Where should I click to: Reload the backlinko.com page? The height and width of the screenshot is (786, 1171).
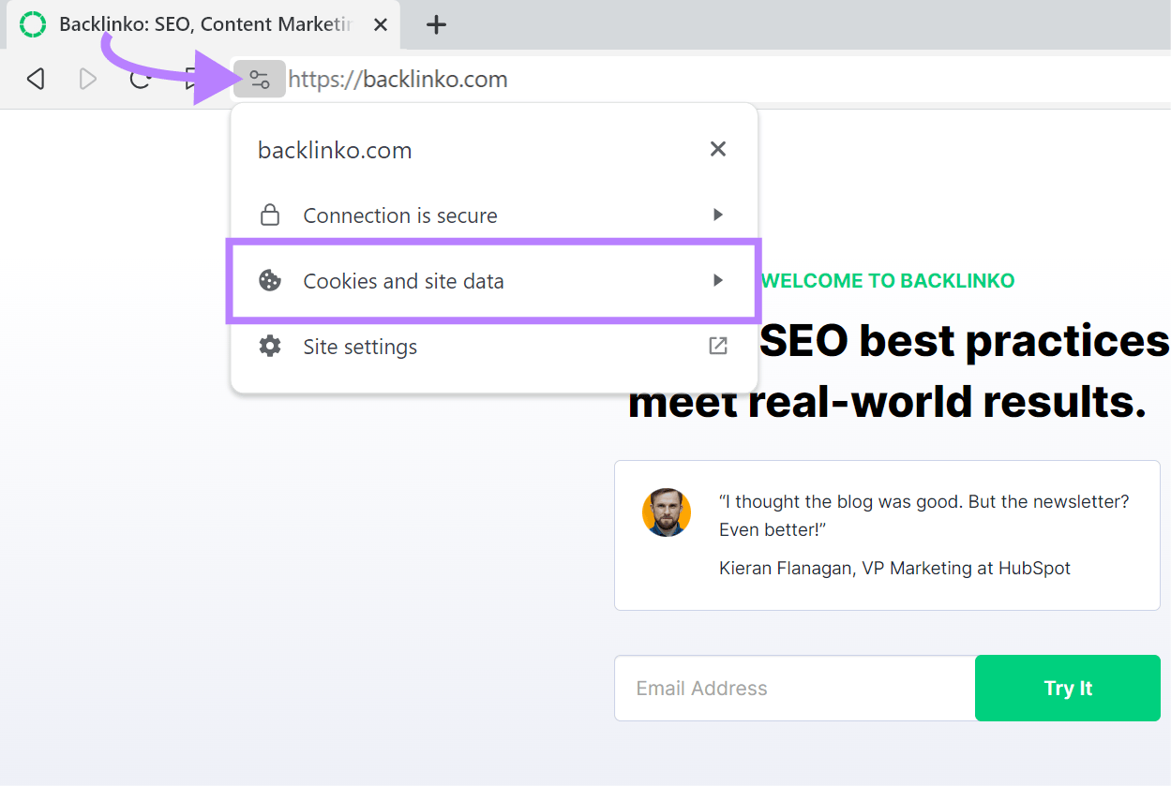pyautogui.click(x=141, y=79)
